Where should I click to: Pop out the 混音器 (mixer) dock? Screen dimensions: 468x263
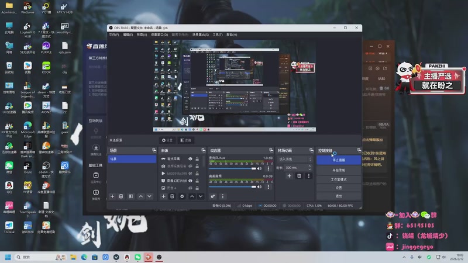click(271, 150)
